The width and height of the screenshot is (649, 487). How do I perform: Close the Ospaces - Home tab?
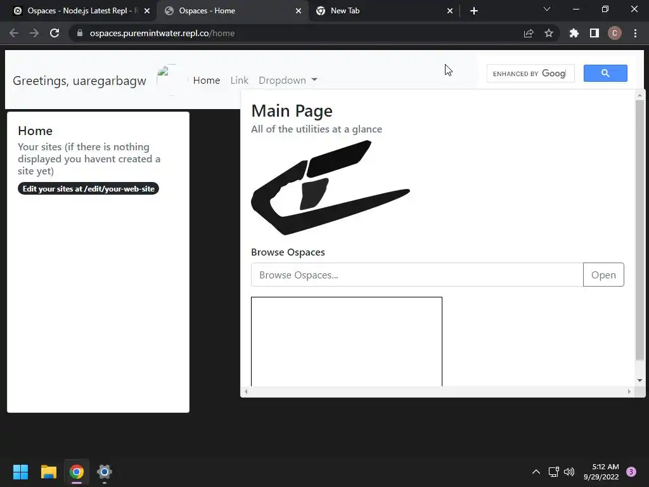pos(299,11)
